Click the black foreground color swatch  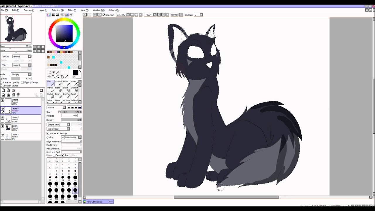tap(75, 73)
